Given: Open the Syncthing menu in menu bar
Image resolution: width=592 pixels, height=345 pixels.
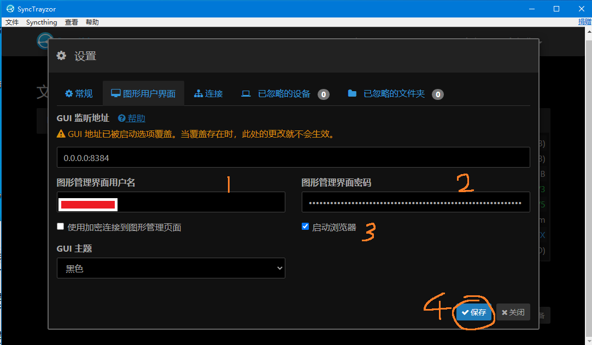Looking at the screenshot, I should click(x=42, y=22).
